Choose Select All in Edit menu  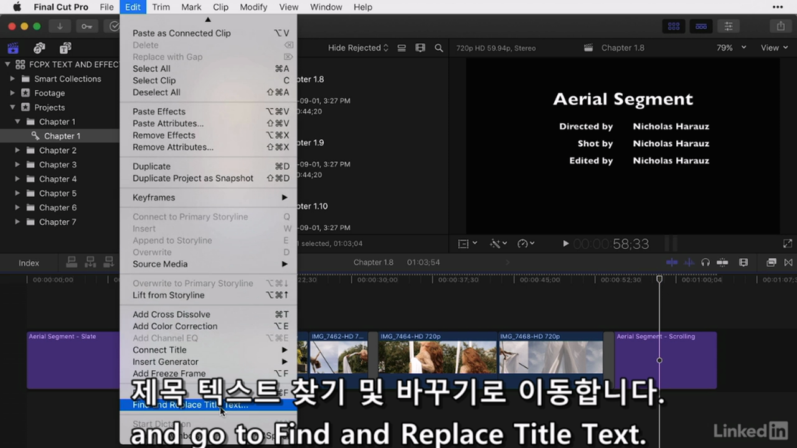208,68
